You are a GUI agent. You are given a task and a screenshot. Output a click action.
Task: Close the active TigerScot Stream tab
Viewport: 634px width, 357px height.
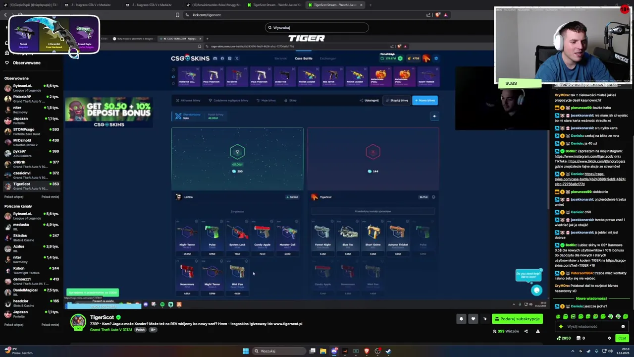pyautogui.click(x=361, y=5)
